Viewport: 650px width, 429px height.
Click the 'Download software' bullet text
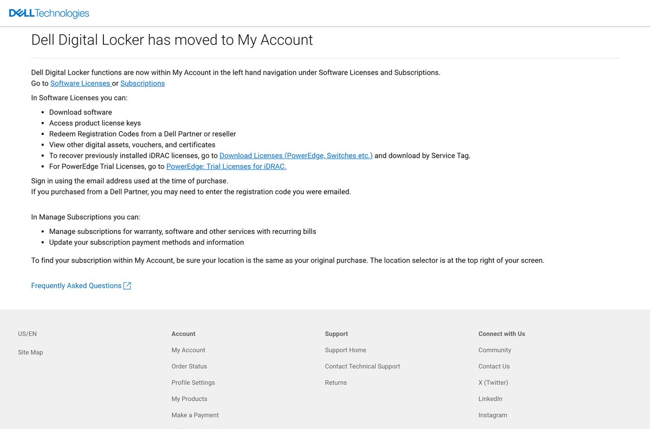(x=81, y=112)
